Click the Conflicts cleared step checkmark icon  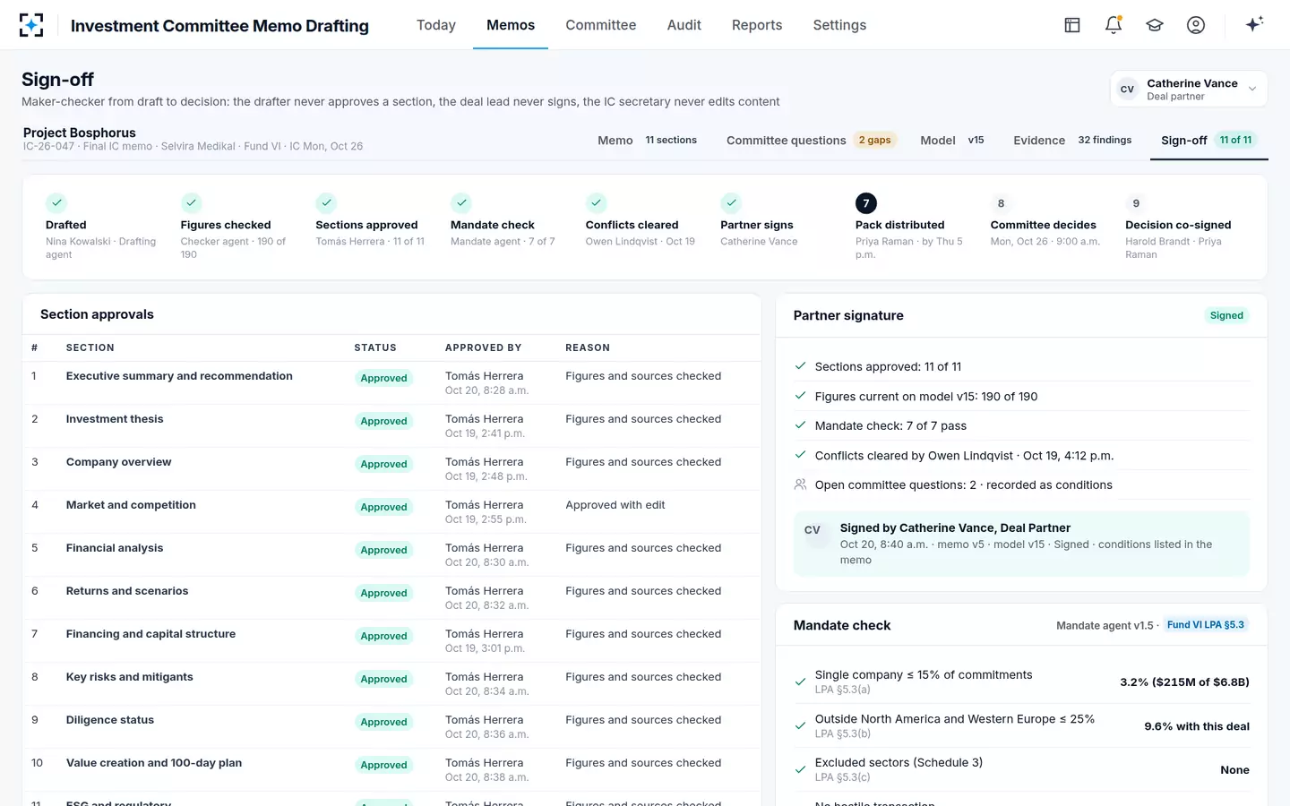(x=596, y=203)
